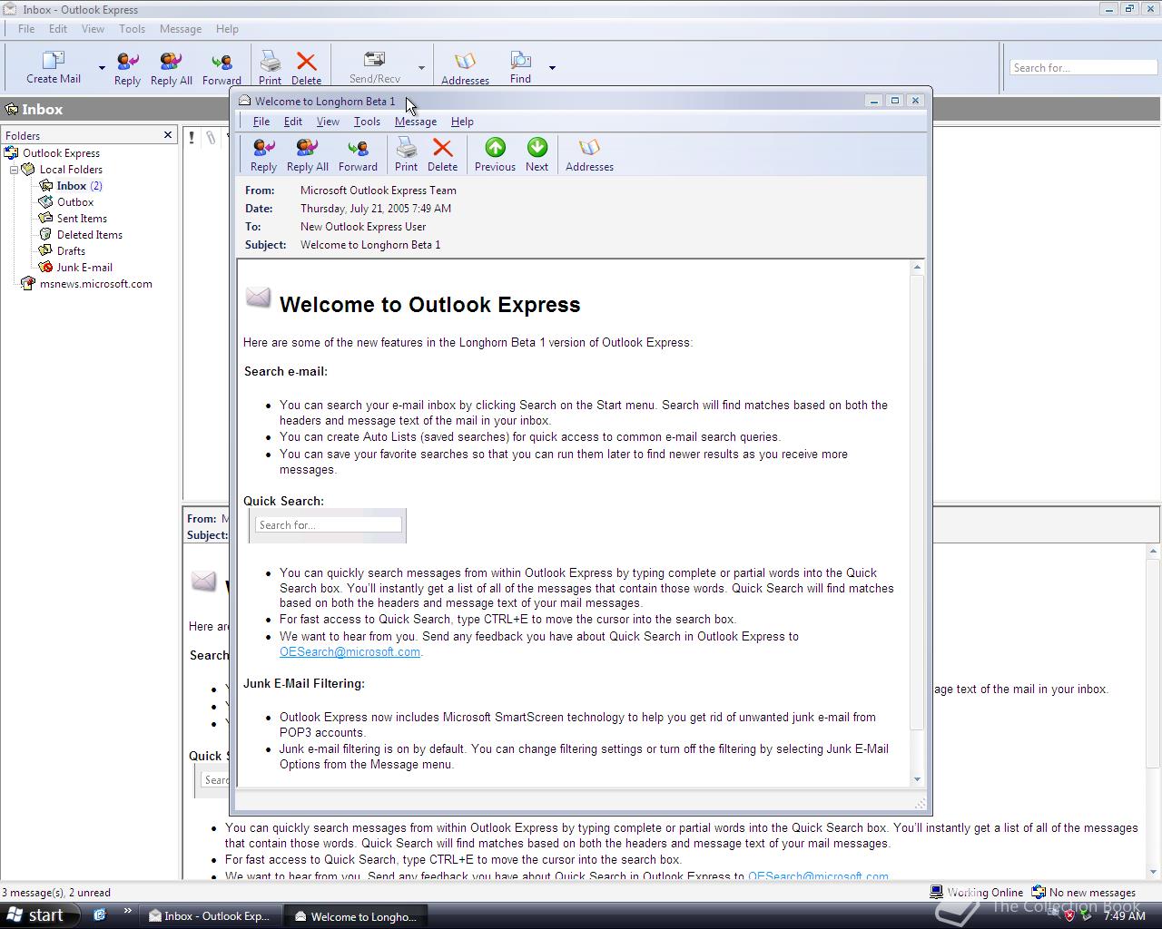
Task: Click Forward in the Inbox window toolbar
Action: [222, 69]
